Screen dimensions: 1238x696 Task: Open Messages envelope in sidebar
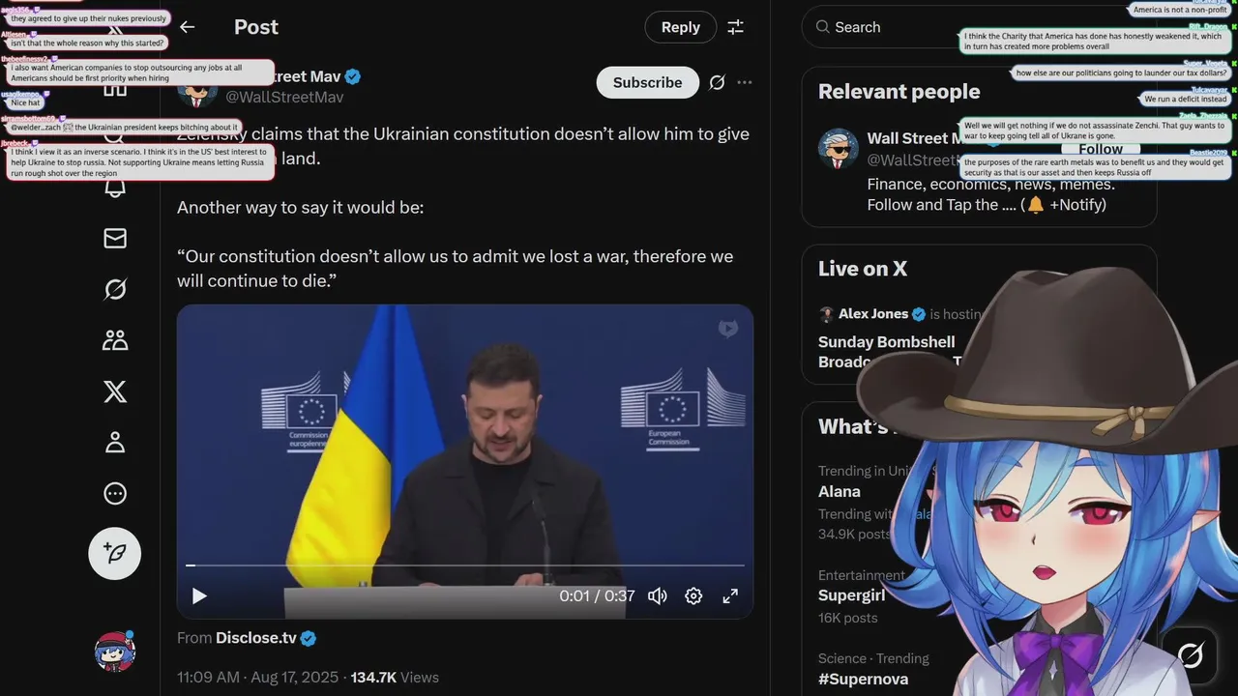tap(115, 238)
